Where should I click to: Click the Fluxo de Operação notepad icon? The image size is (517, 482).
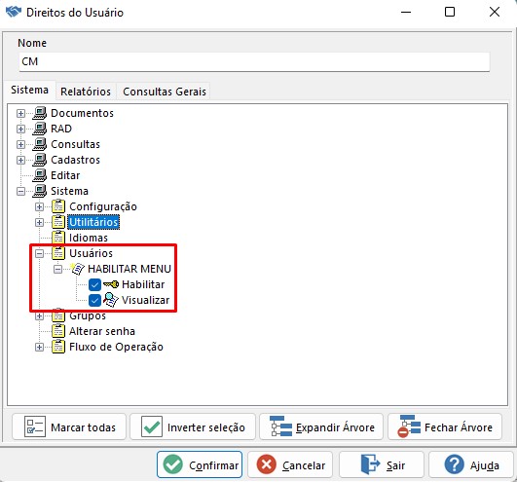coord(58,347)
